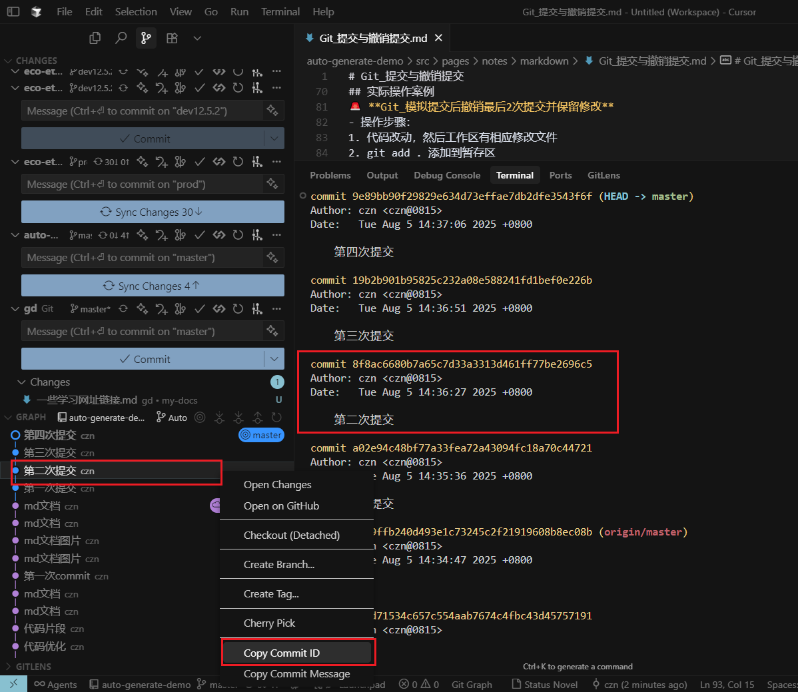
Task: Toggle the sidebar layout icon in title bar
Action: 13,12
